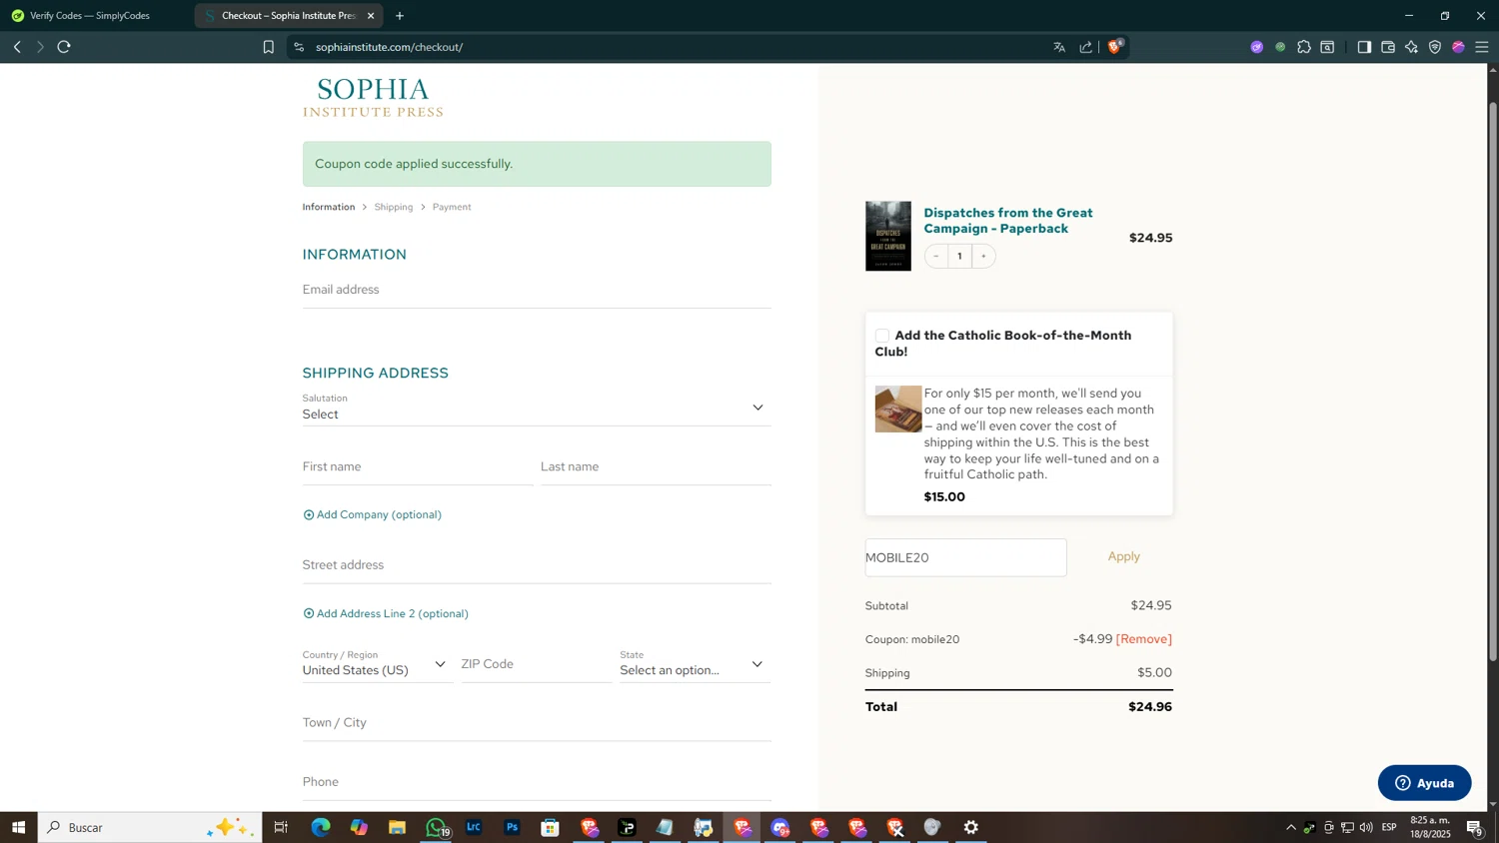Click the page vertical scrollbar

[x=1493, y=380]
